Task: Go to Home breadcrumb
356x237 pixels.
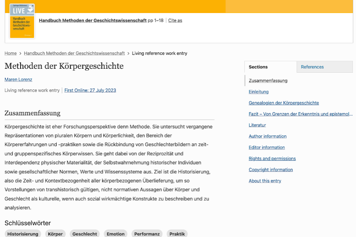Action: pos(11,53)
